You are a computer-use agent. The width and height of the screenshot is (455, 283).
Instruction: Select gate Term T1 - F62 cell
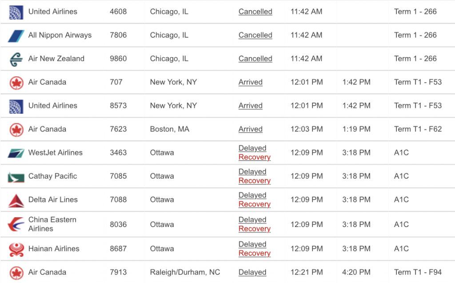418,129
